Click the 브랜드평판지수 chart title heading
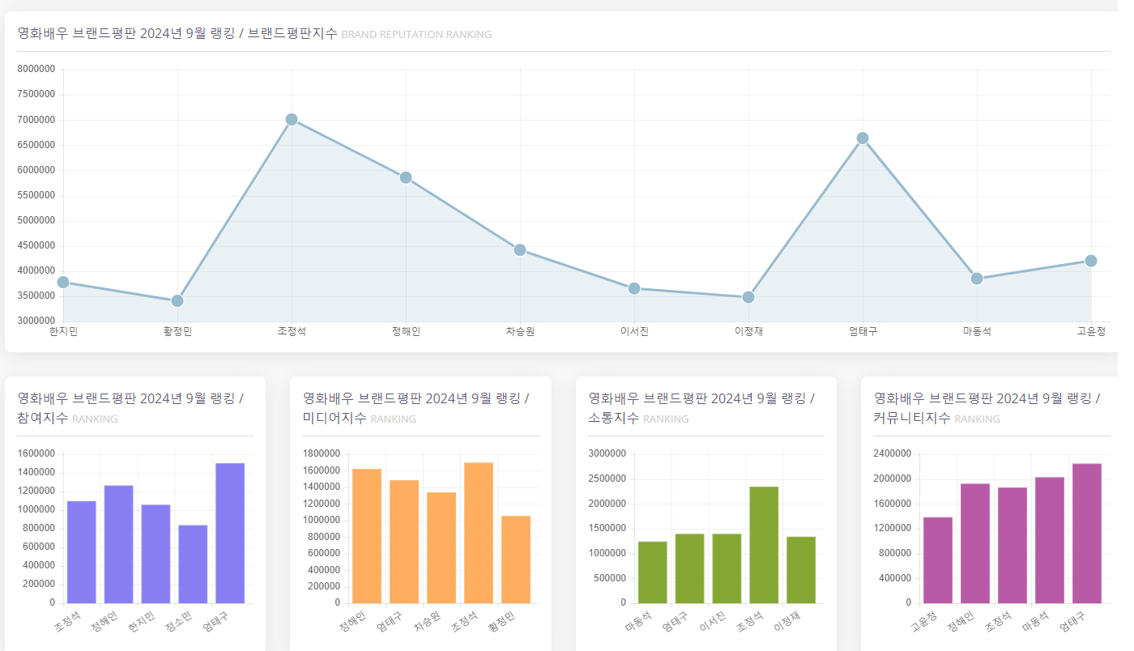Screen dimensions: 1134x651 point(254,34)
